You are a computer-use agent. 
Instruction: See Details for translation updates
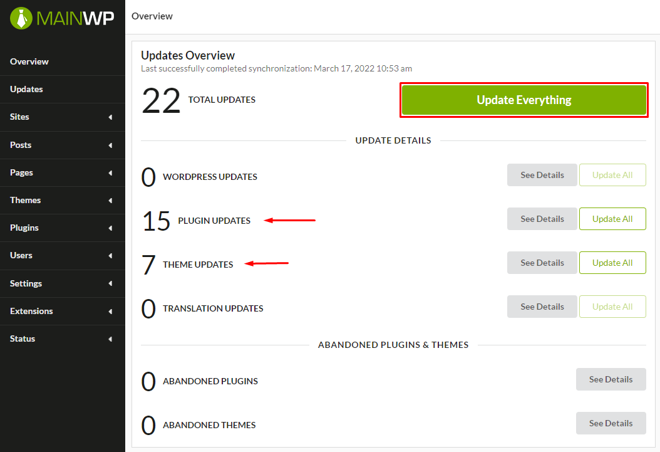click(x=542, y=307)
